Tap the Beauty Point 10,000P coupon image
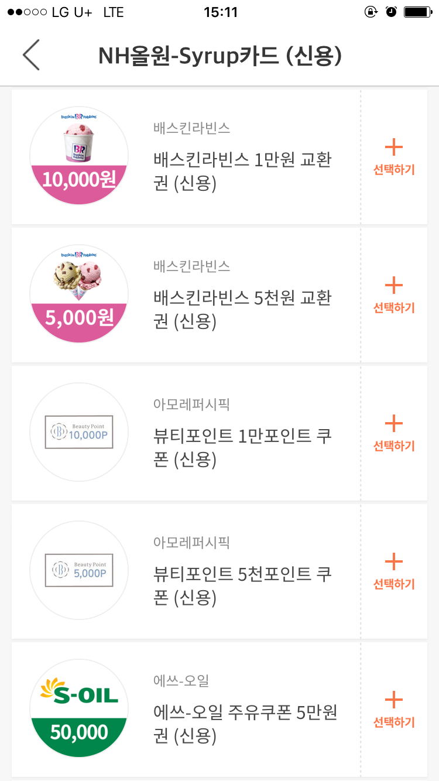Screen dimensions: 439x781 click(x=79, y=432)
